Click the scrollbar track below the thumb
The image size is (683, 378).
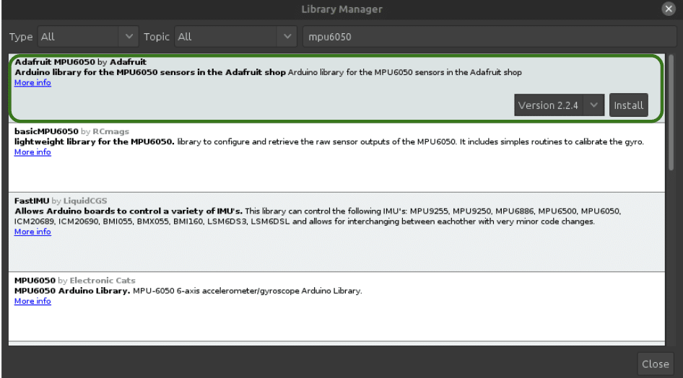pos(671,260)
